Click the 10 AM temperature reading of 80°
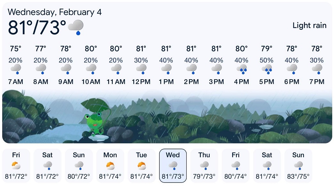334x187 pixels. click(91, 49)
